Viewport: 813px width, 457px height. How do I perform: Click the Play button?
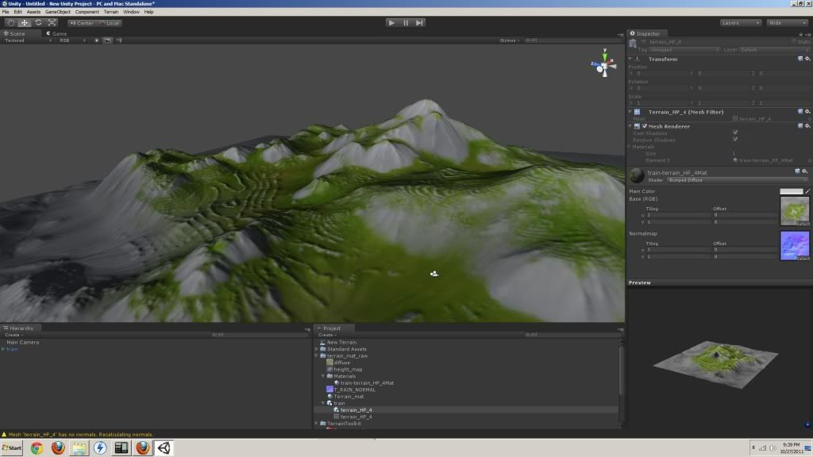(x=391, y=23)
